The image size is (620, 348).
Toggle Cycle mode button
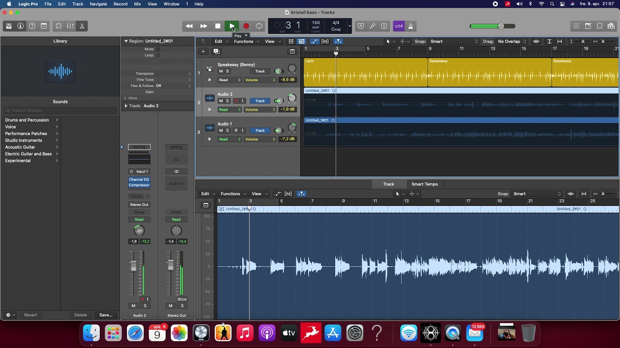[259, 26]
